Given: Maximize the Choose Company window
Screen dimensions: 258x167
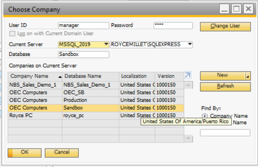Looking at the screenshot, I should (x=237, y=9).
